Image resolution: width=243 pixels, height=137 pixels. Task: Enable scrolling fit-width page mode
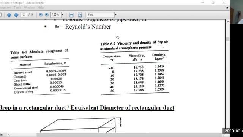(x=71, y=15)
